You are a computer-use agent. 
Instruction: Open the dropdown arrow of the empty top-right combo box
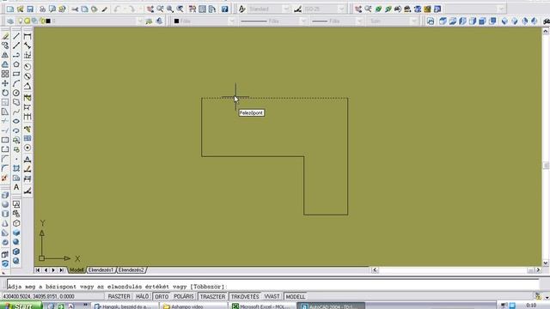click(x=502, y=9)
